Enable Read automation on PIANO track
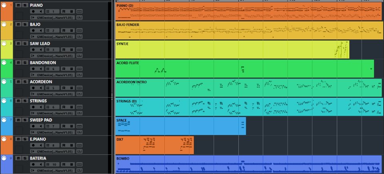The width and height of the screenshot is (384, 174). click(64, 11)
